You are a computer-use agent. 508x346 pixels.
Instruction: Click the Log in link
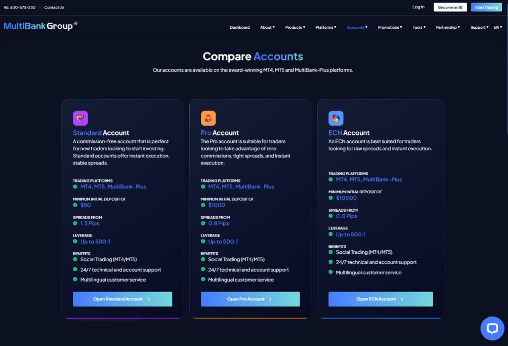[418, 7]
